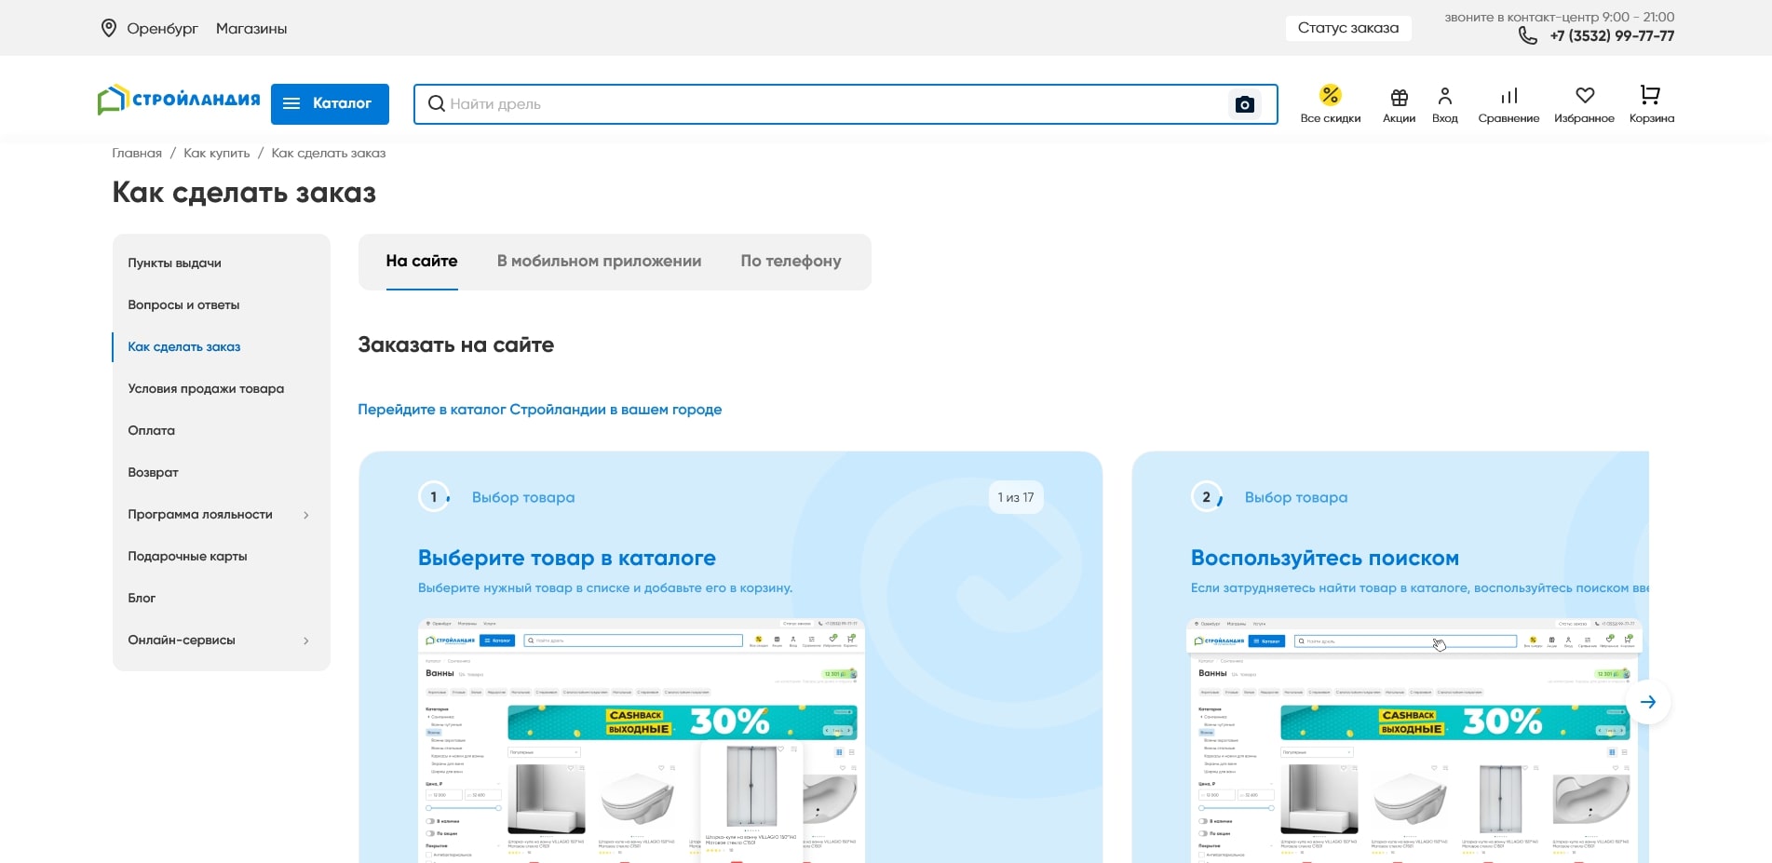This screenshot has height=863, width=1772.
Task: Switch to the В мобильном приложении tab
Action: pyautogui.click(x=599, y=262)
